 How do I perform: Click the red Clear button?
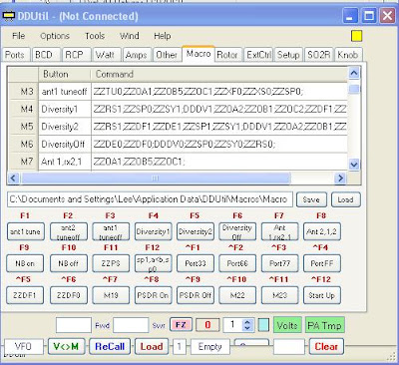pos(326,347)
